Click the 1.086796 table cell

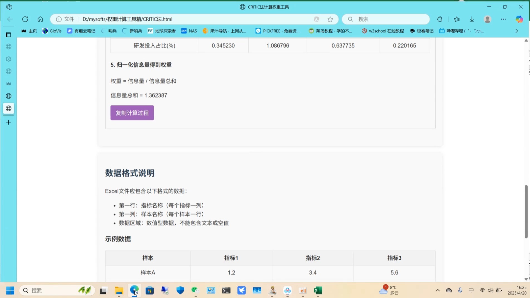click(x=278, y=46)
